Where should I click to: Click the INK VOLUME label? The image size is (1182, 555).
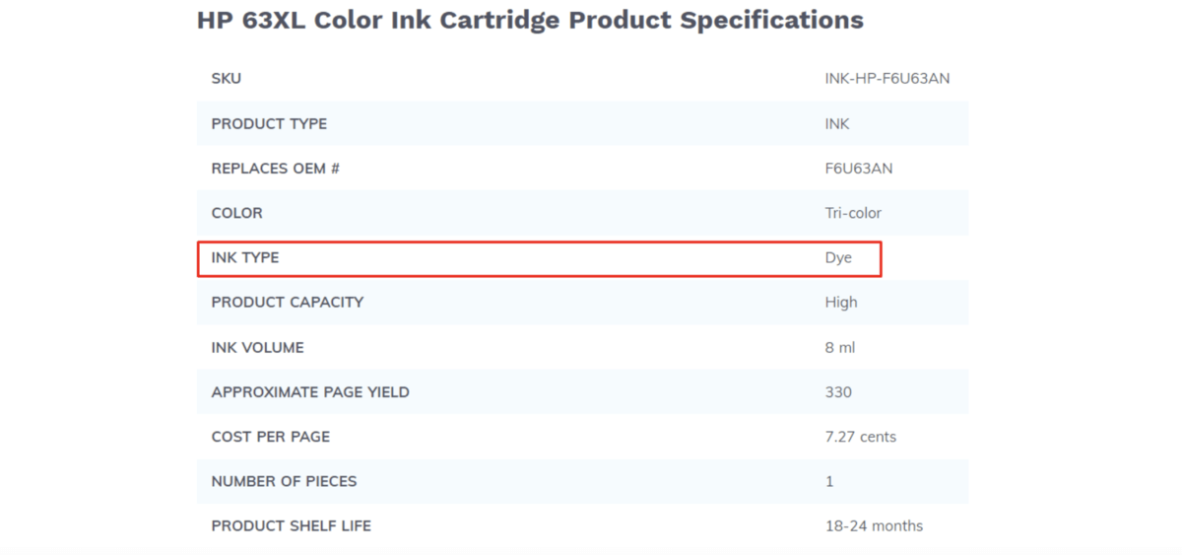point(257,348)
